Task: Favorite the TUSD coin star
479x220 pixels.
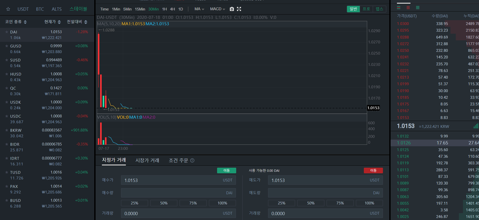Action: pos(7,172)
